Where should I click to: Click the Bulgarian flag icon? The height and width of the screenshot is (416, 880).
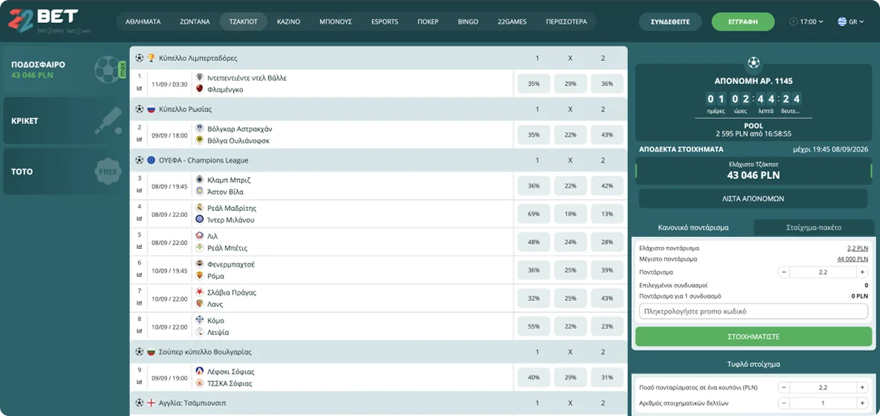(151, 351)
